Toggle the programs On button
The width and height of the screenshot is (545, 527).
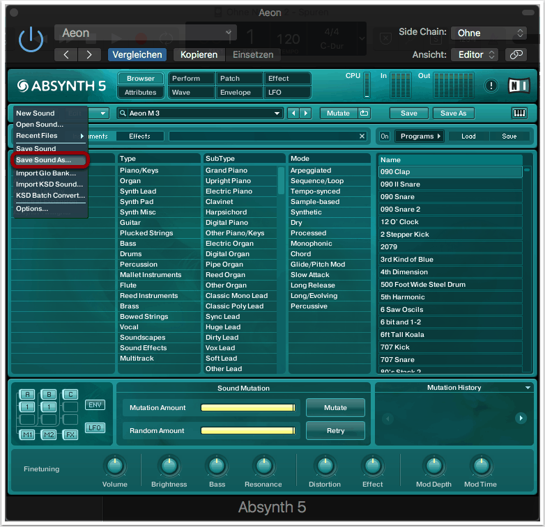[384, 136]
